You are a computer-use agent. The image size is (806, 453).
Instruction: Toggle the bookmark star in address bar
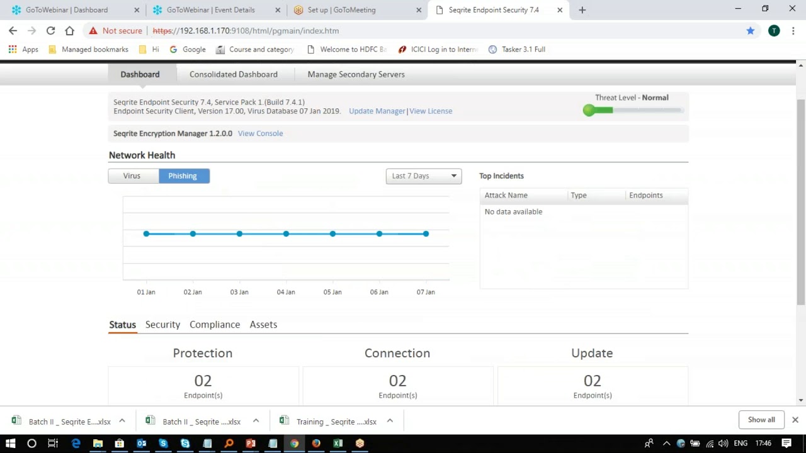click(750, 30)
